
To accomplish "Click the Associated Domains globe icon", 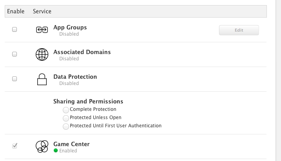I will [x=42, y=55].
